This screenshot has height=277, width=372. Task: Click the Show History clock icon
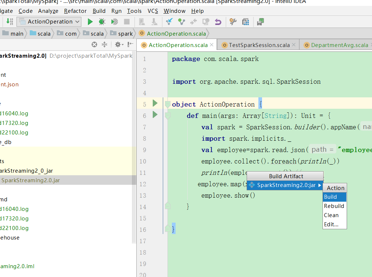click(206, 22)
